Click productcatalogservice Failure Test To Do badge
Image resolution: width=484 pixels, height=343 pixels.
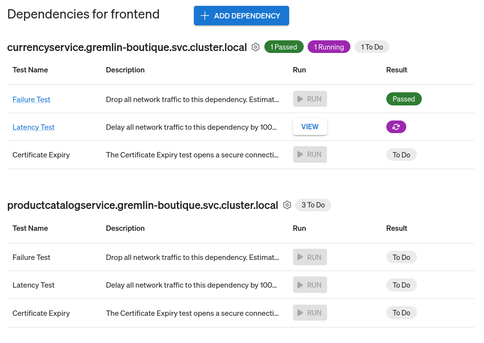pos(401,257)
